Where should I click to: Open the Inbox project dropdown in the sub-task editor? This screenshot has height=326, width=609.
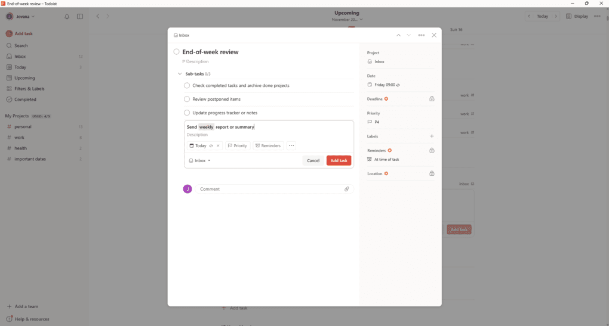(199, 160)
